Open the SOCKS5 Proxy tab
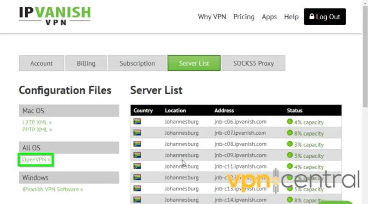This screenshot has height=204, width=368. 254,63
